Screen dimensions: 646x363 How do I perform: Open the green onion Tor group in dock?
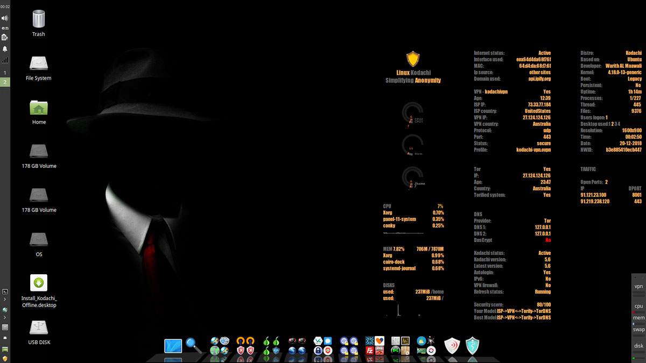271,346
